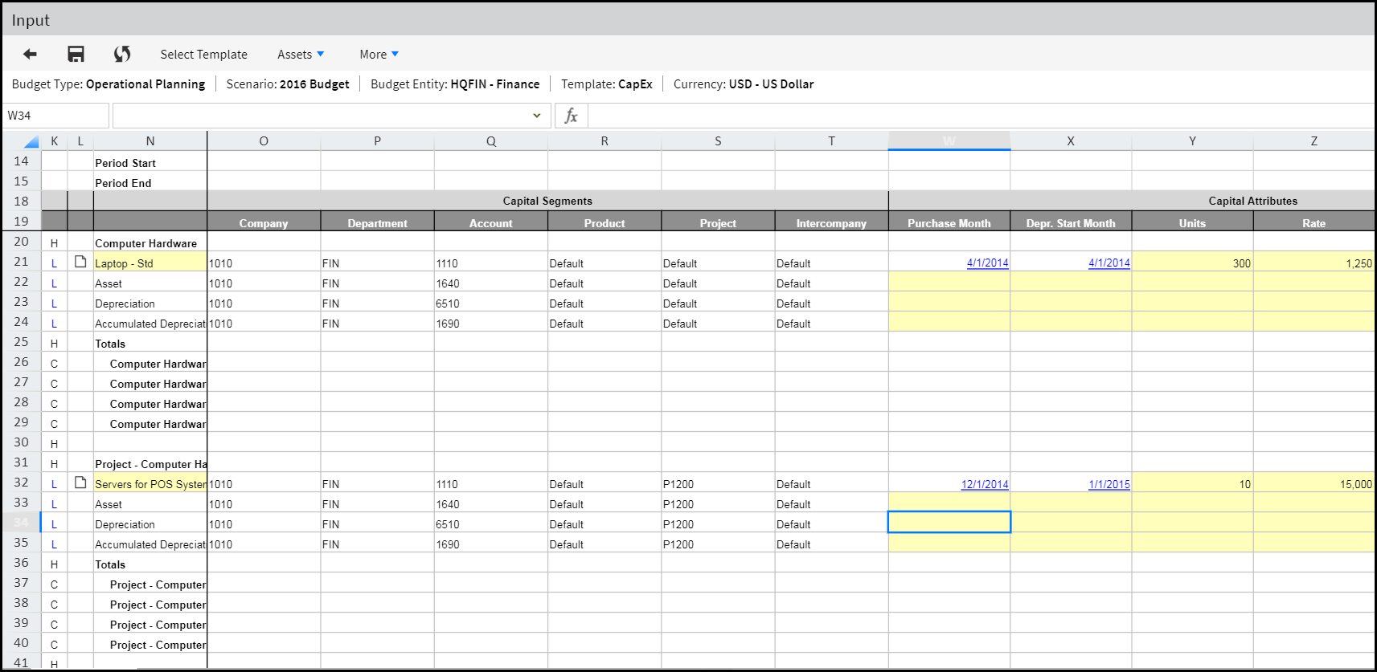Screen dimensions: 1377x672
Task: Click the Servers for POS System cell
Action: click(x=150, y=483)
